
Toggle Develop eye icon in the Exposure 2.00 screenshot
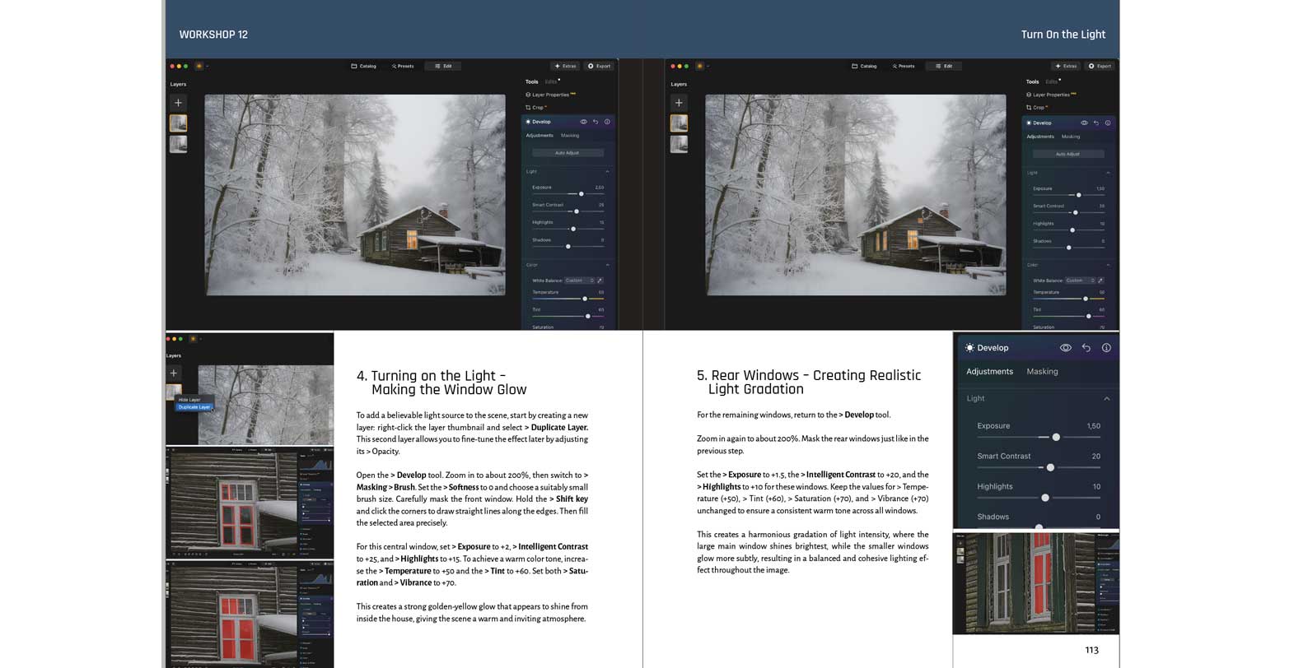coord(583,122)
